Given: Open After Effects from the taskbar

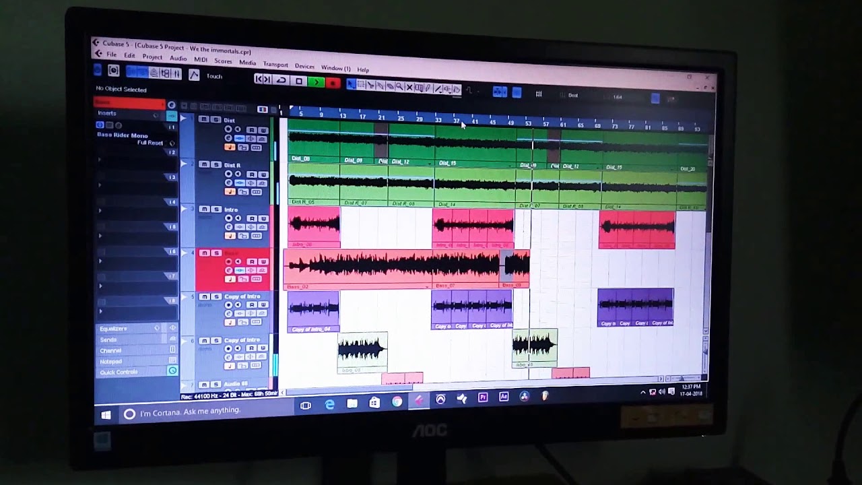Looking at the screenshot, I should 503,397.
